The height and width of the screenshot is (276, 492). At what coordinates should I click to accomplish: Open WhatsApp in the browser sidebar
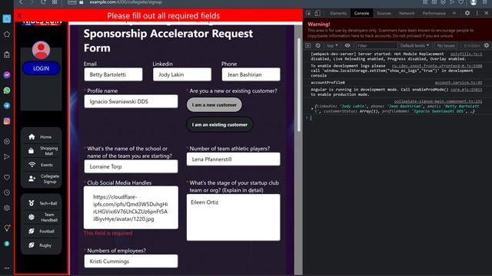pos(7,90)
